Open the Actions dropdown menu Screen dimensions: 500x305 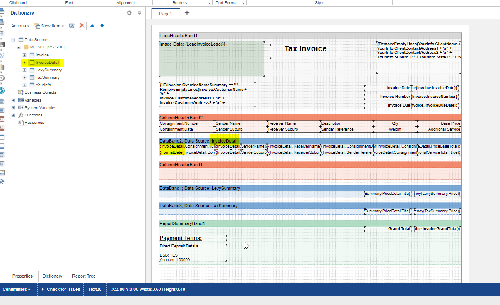(20, 26)
